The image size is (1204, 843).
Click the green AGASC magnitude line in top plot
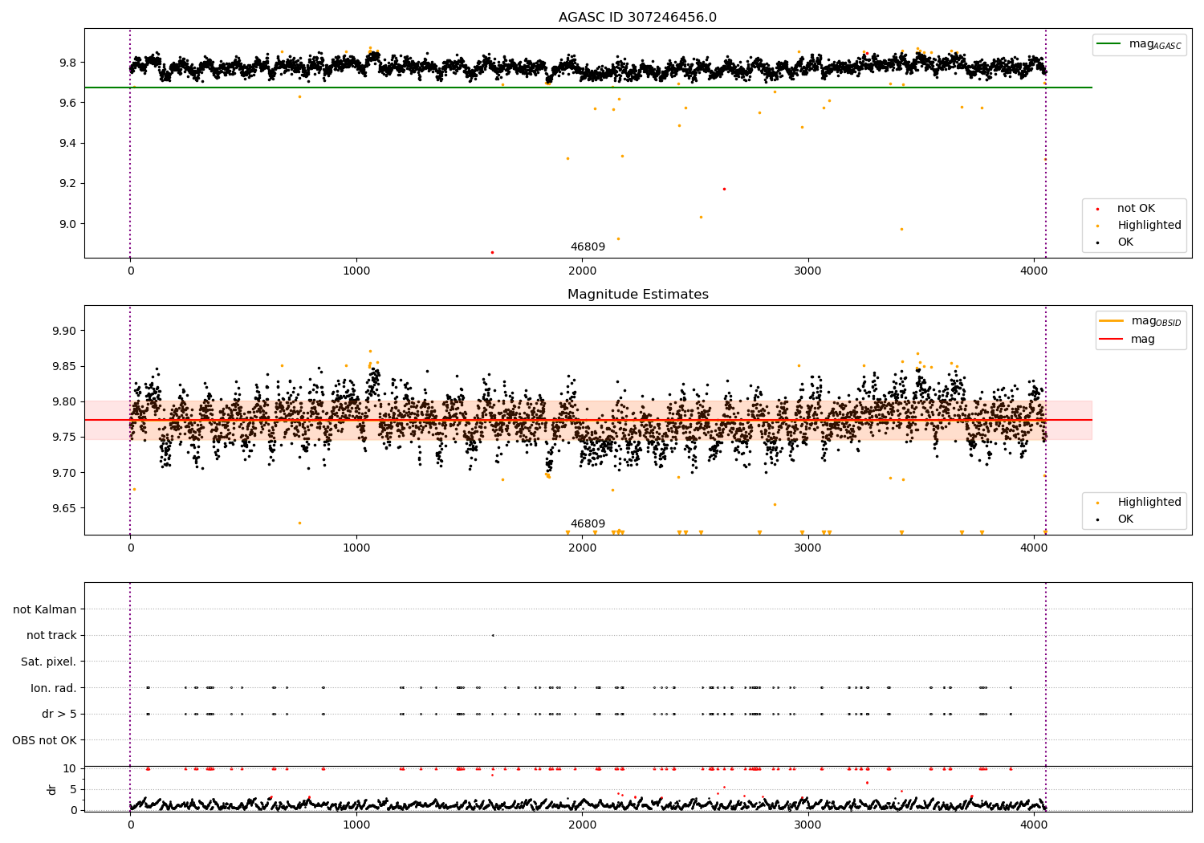(x=588, y=88)
